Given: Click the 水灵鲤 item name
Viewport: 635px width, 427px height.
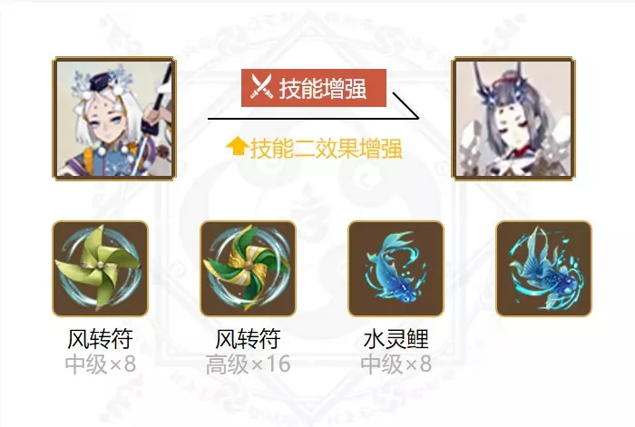Looking at the screenshot, I should click(x=396, y=339).
